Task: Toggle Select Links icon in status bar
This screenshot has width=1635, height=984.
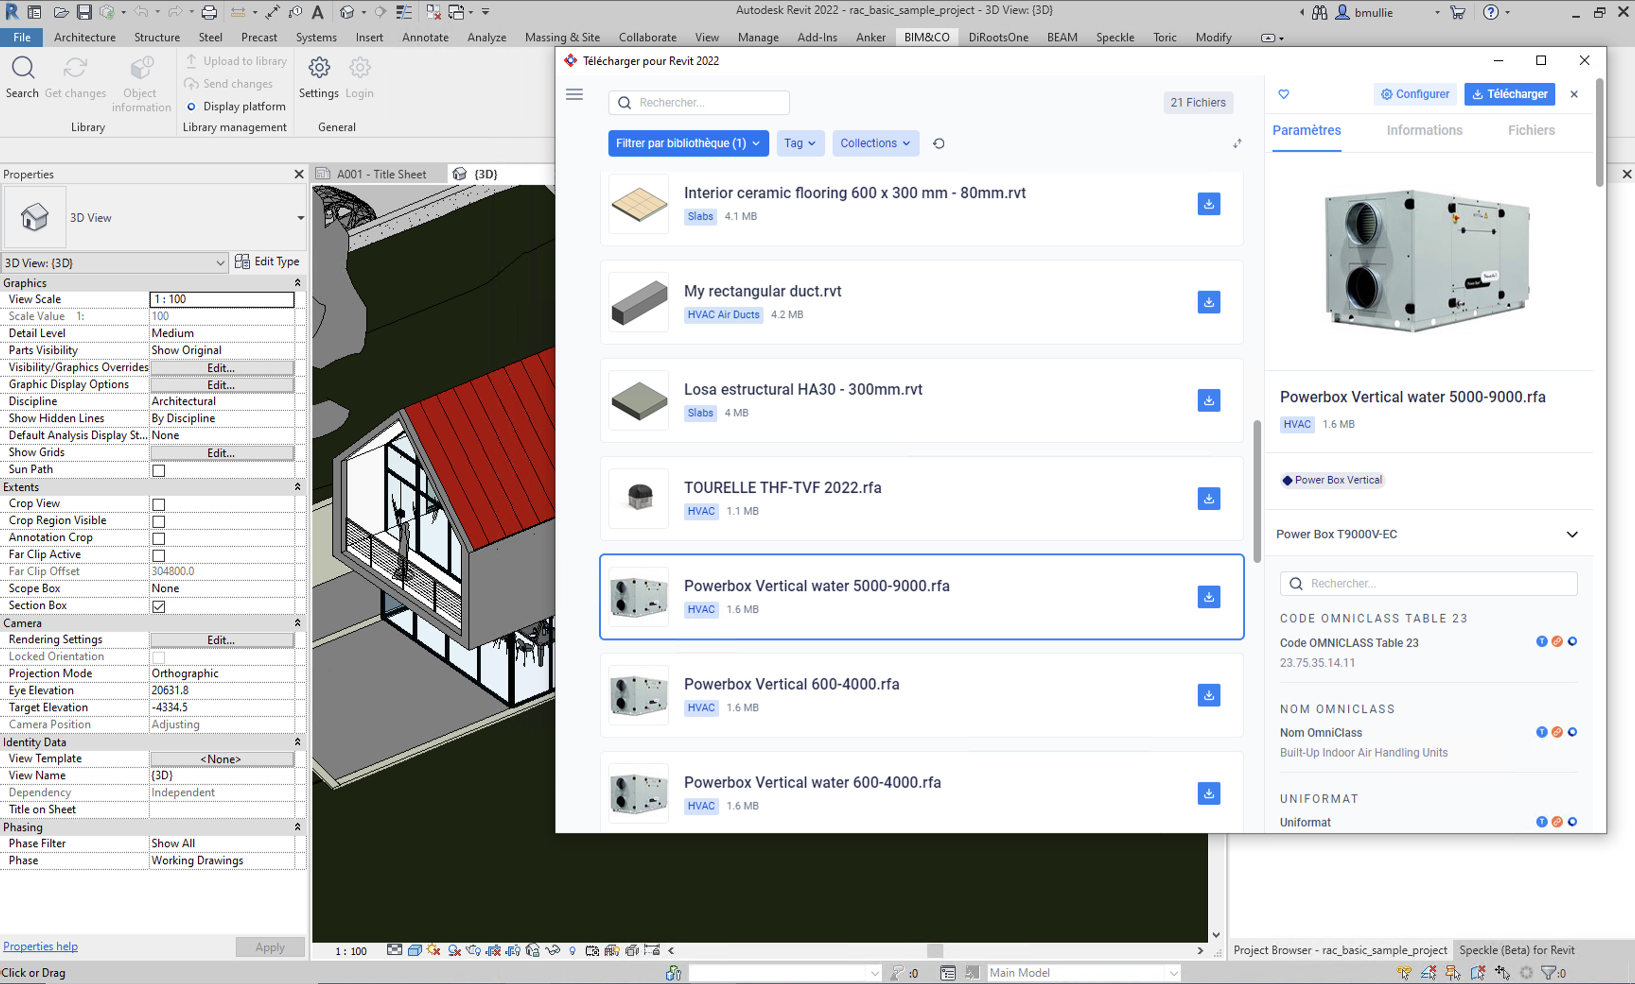Action: (x=1404, y=973)
